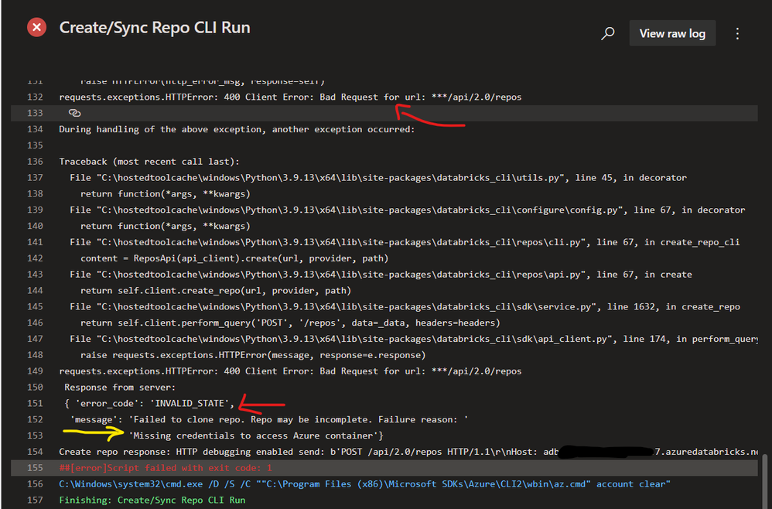This screenshot has width=772, height=509.
Task: Click the View raw log button
Action: coord(671,33)
